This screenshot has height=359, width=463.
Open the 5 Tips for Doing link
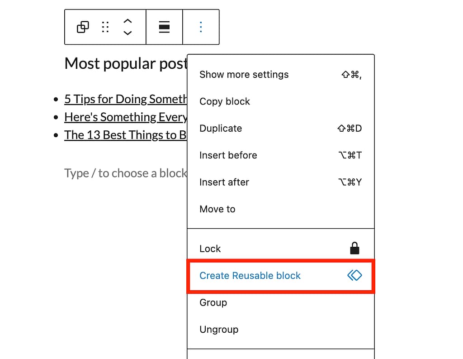125,99
